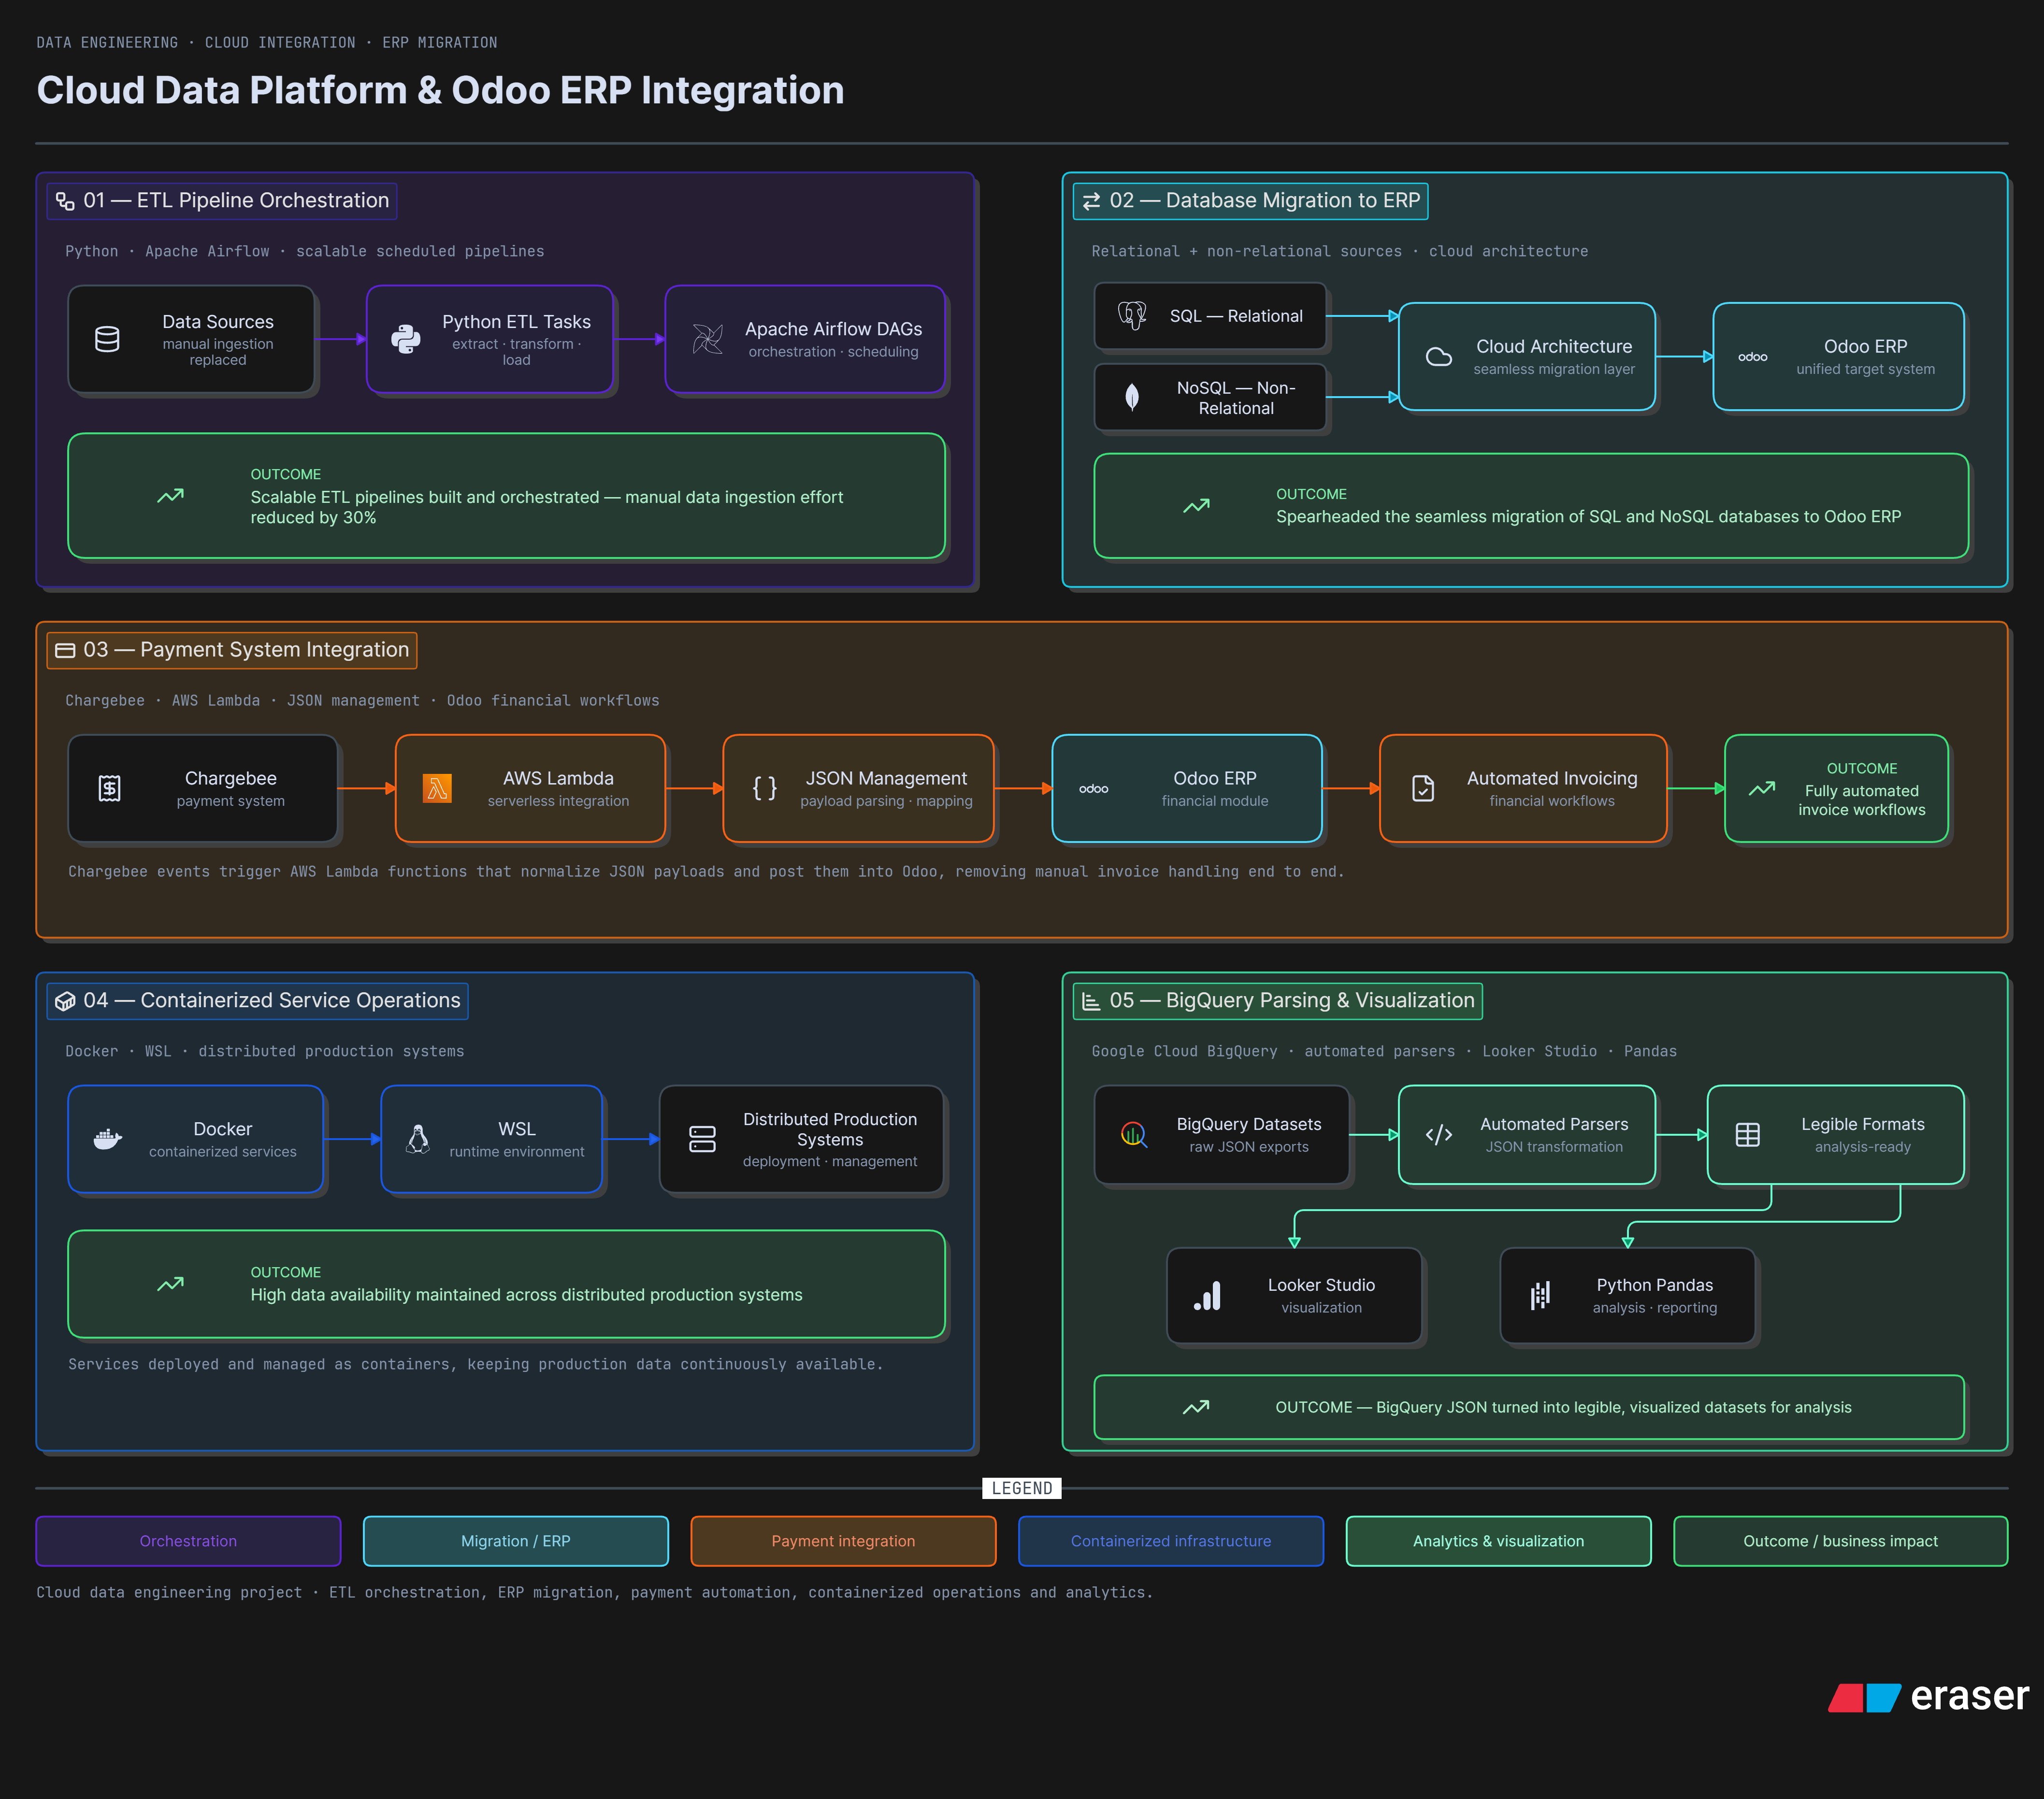Click the cloud icon in Cloud Architecture
This screenshot has height=1799, width=2044.
(x=1439, y=357)
